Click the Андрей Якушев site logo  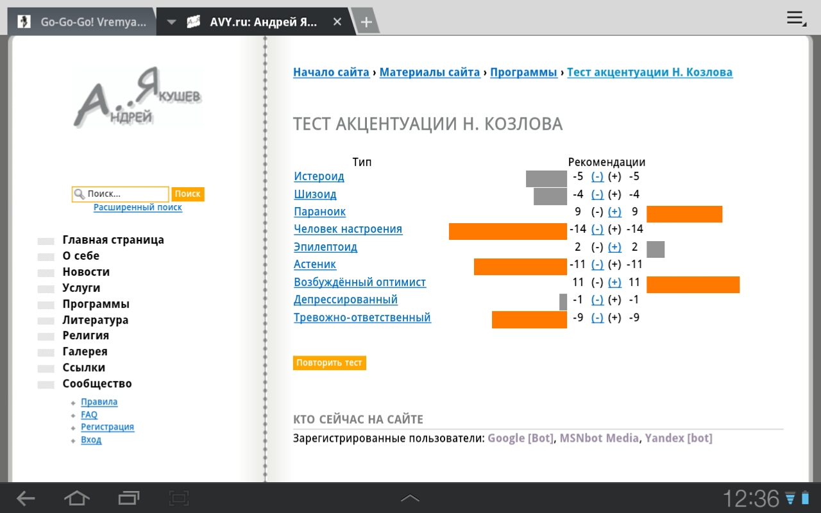[137, 97]
